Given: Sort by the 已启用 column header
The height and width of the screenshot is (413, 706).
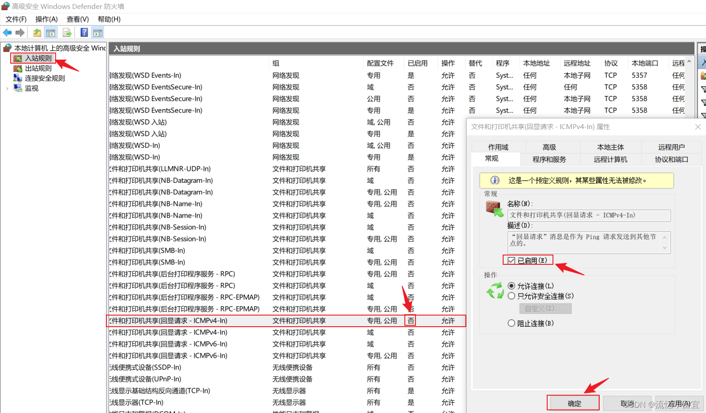Looking at the screenshot, I should tap(420, 63).
